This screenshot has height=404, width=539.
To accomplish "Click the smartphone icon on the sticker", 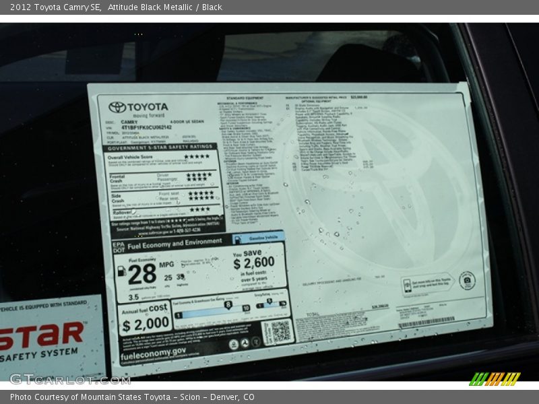I will pyautogui.click(x=408, y=284).
